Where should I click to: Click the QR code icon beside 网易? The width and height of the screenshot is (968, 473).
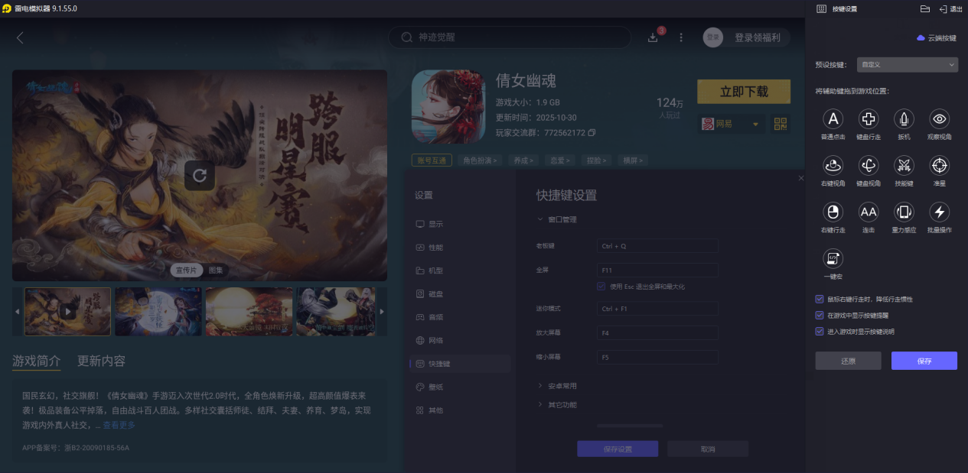click(780, 123)
